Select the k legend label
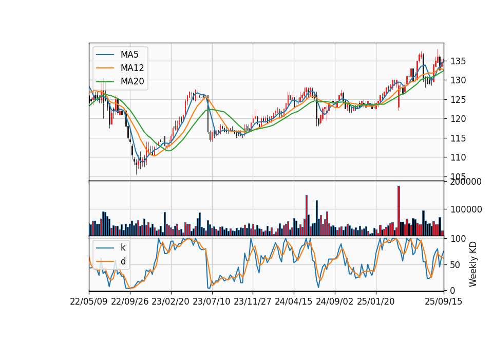The image size is (493, 355). 123,247
